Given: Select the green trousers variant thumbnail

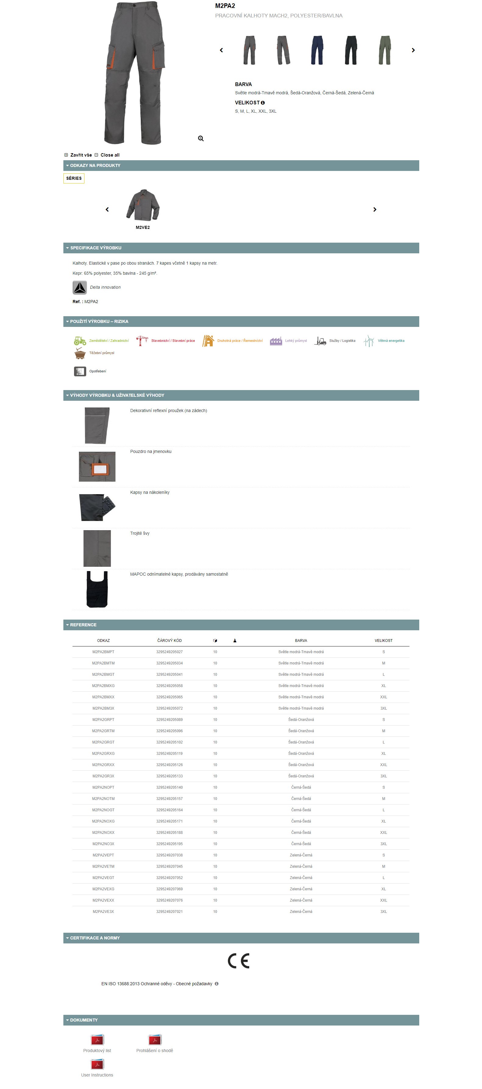Looking at the screenshot, I should pyautogui.click(x=385, y=50).
